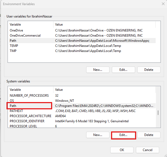Select the TEMP user variable row
This screenshot has height=157, width=167.
pyautogui.click(x=14, y=46)
